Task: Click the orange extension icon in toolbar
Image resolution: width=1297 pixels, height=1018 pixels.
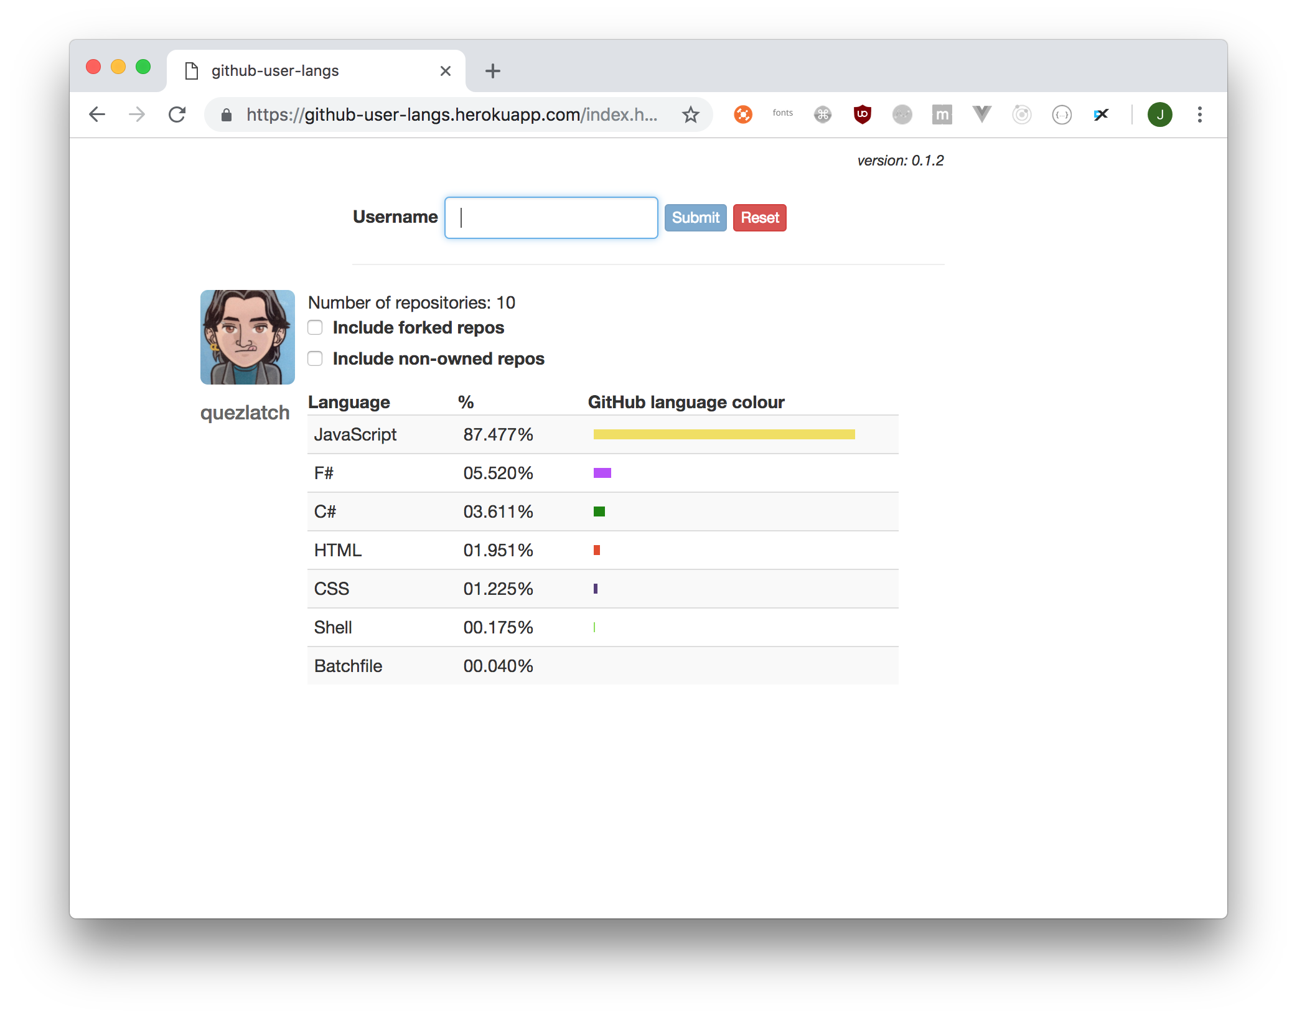Action: click(742, 114)
